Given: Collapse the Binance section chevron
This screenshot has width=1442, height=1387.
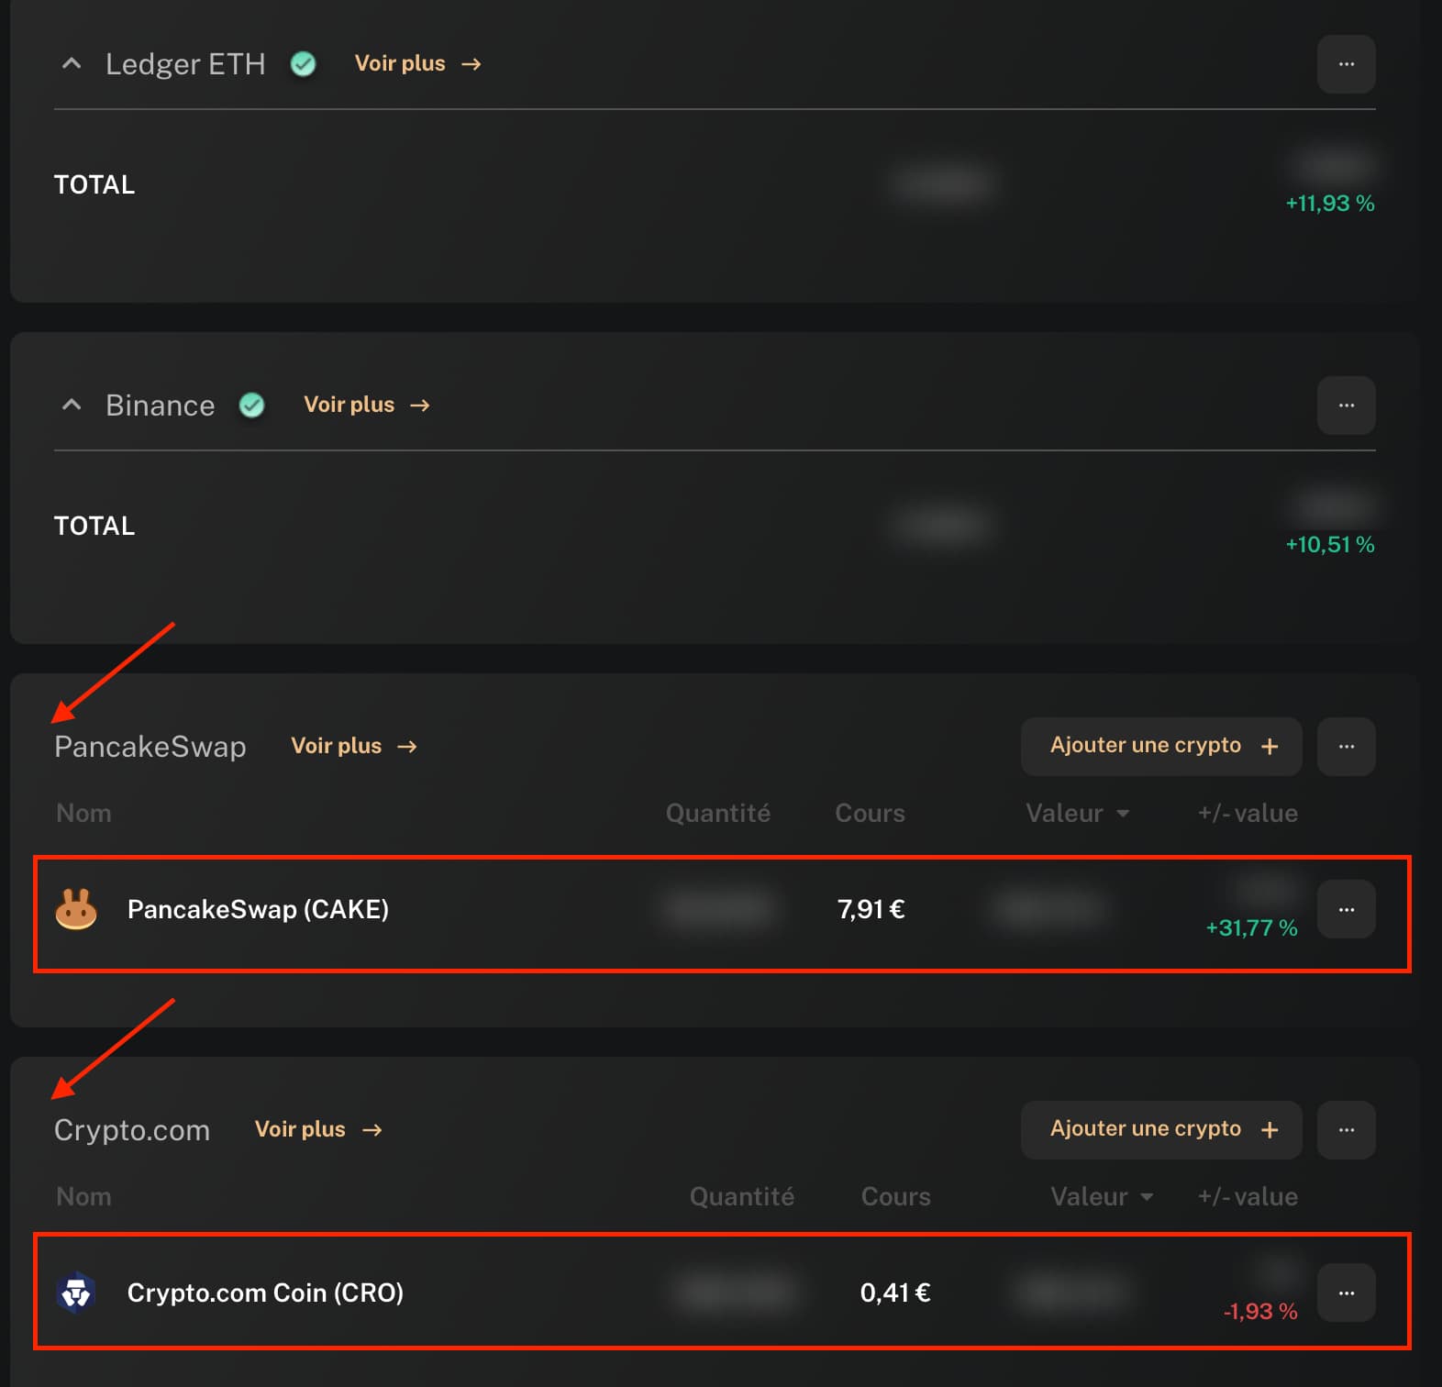Looking at the screenshot, I should 71,405.
